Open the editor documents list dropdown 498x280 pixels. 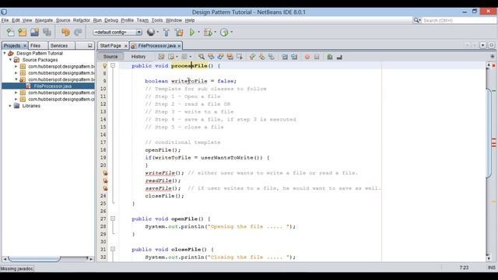click(x=482, y=45)
